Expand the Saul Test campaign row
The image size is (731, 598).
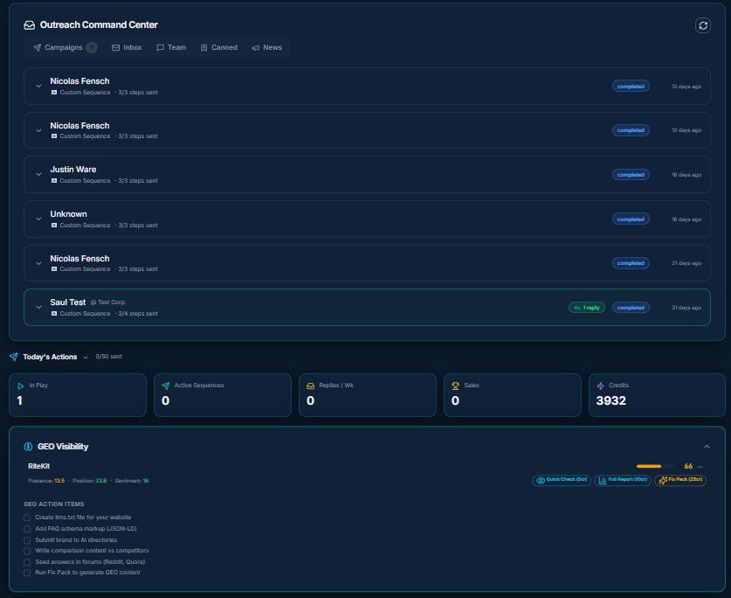(38, 307)
